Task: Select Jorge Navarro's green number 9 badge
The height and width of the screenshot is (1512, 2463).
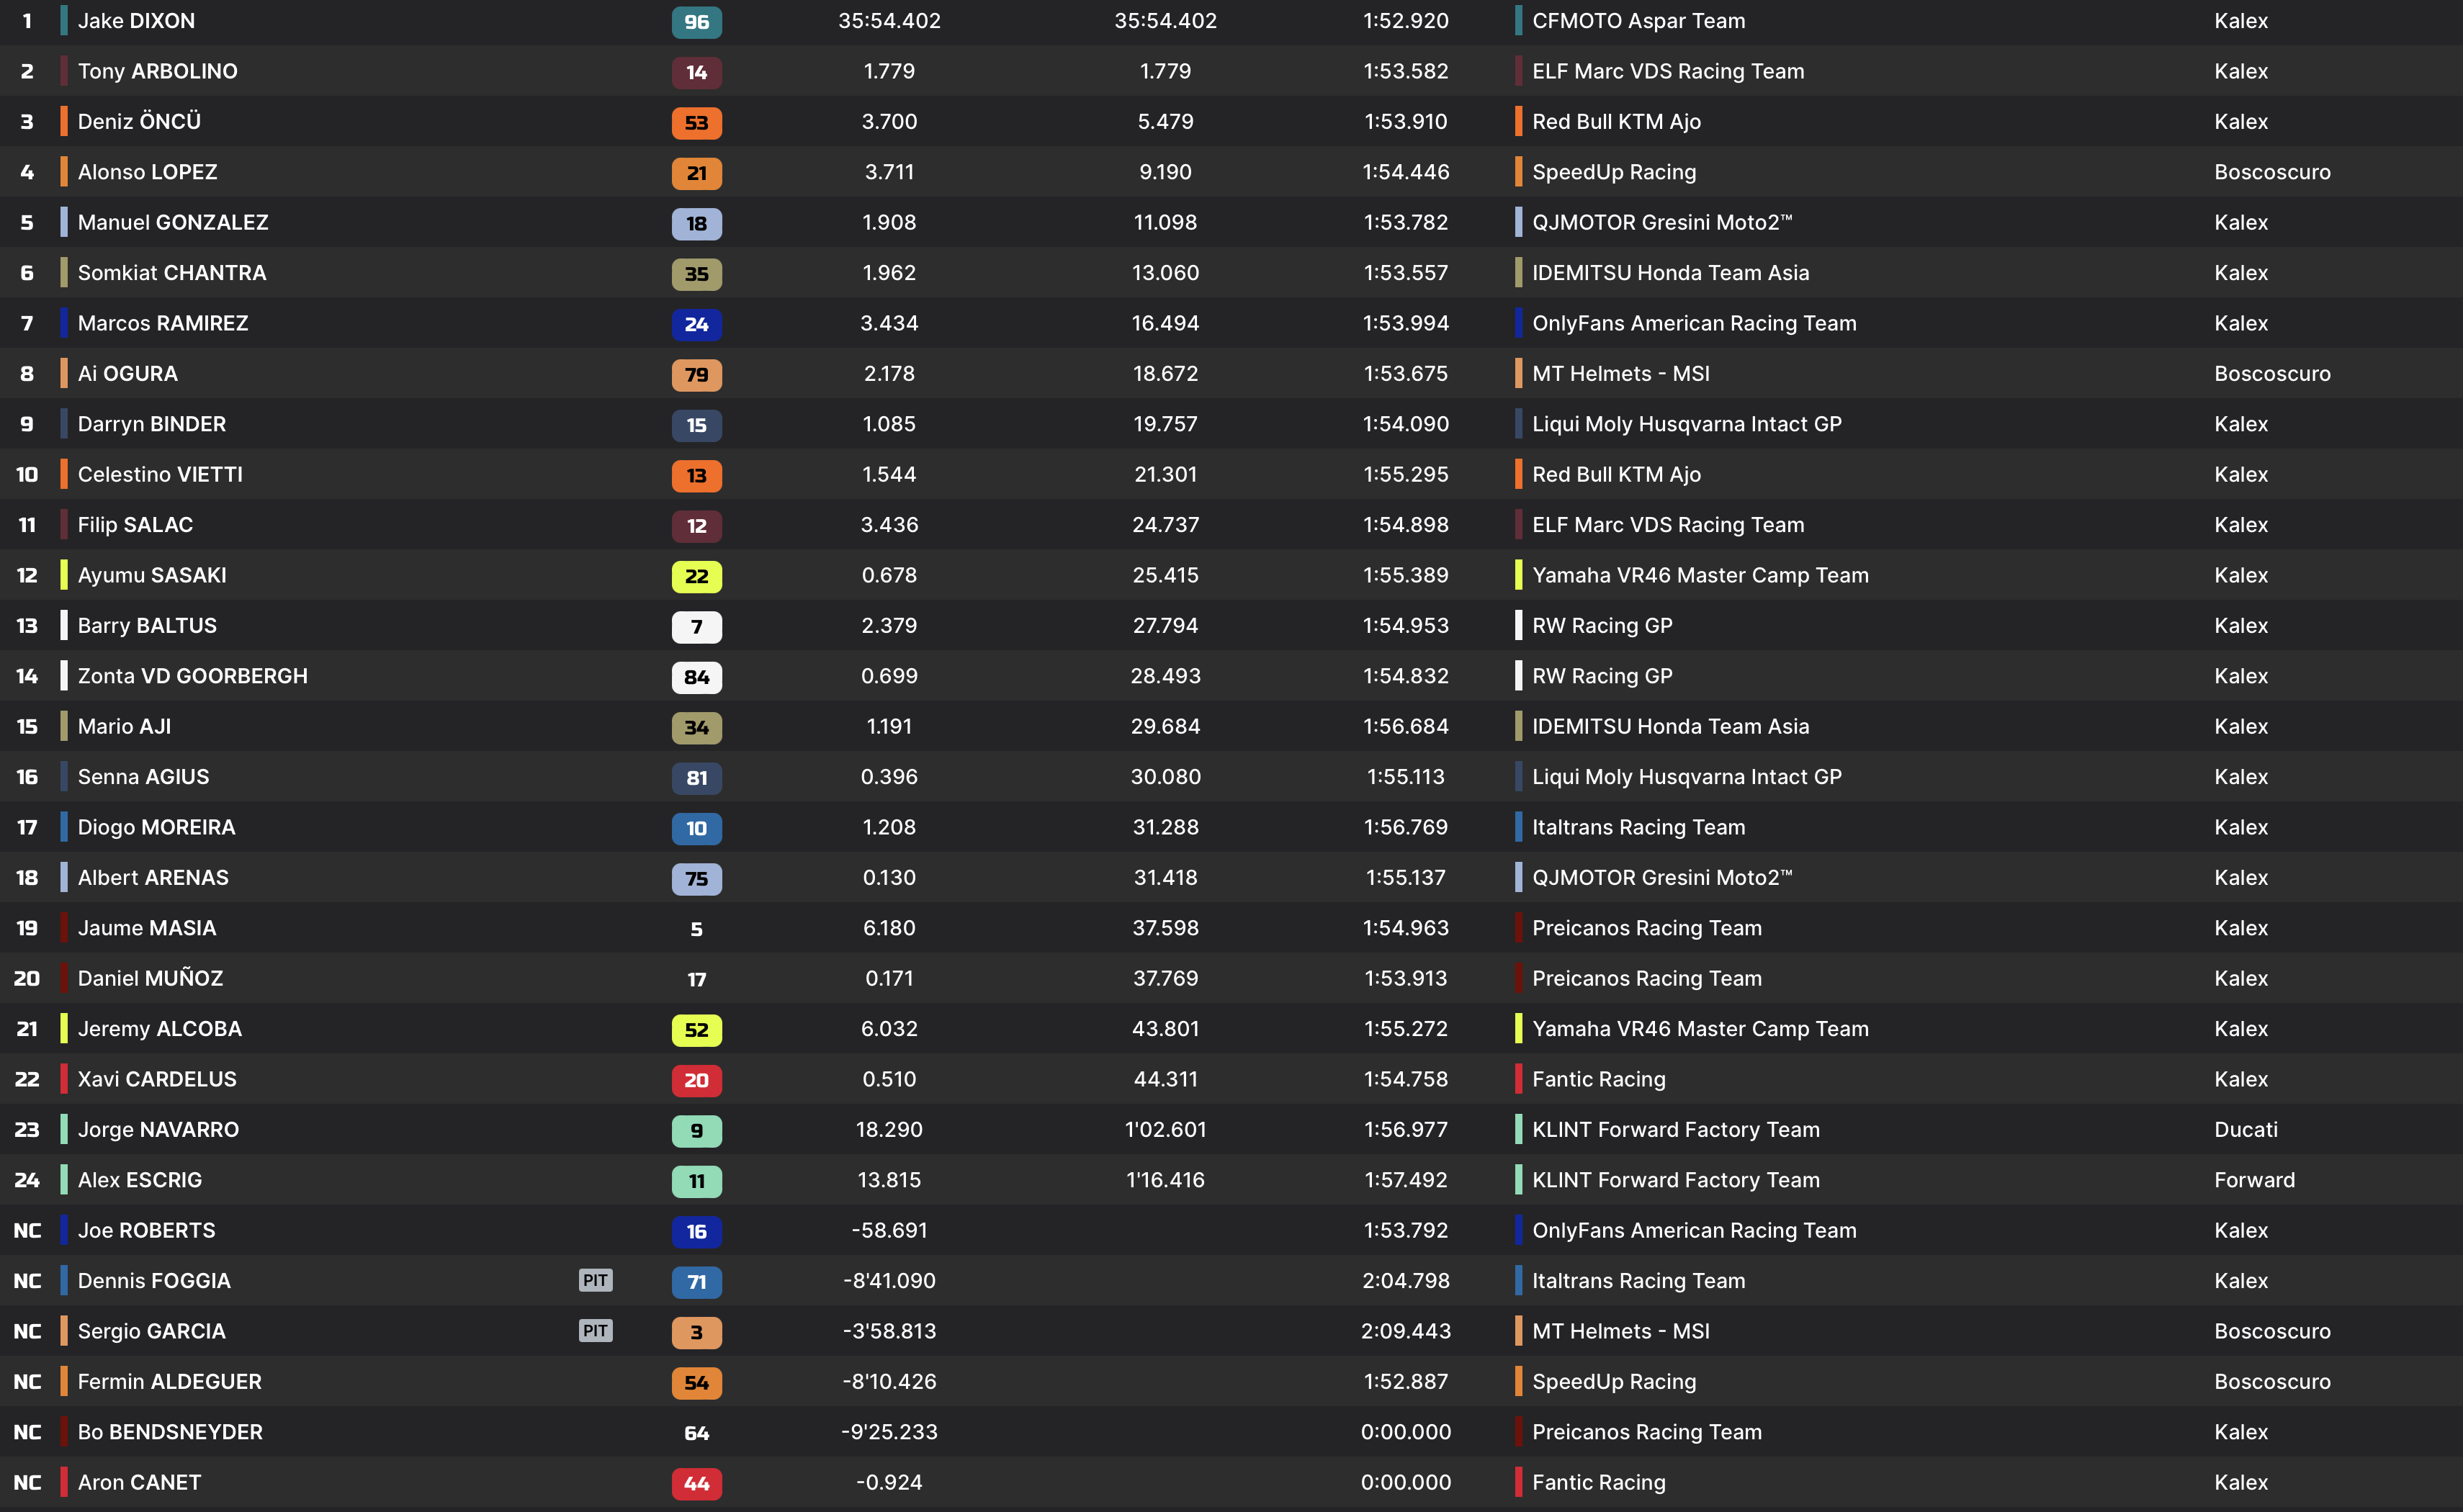Action: (x=696, y=1131)
